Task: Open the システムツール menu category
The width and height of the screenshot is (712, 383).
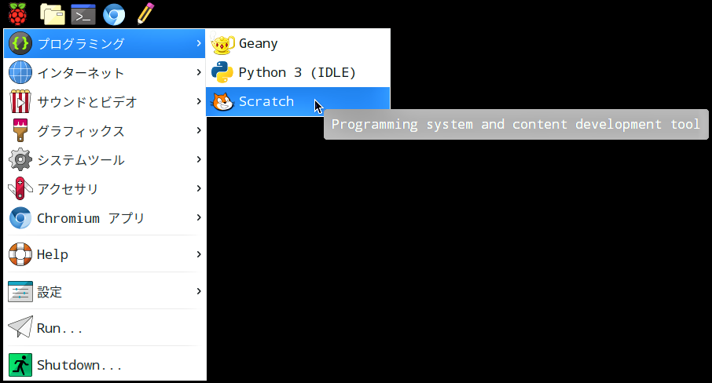Action: (x=105, y=159)
